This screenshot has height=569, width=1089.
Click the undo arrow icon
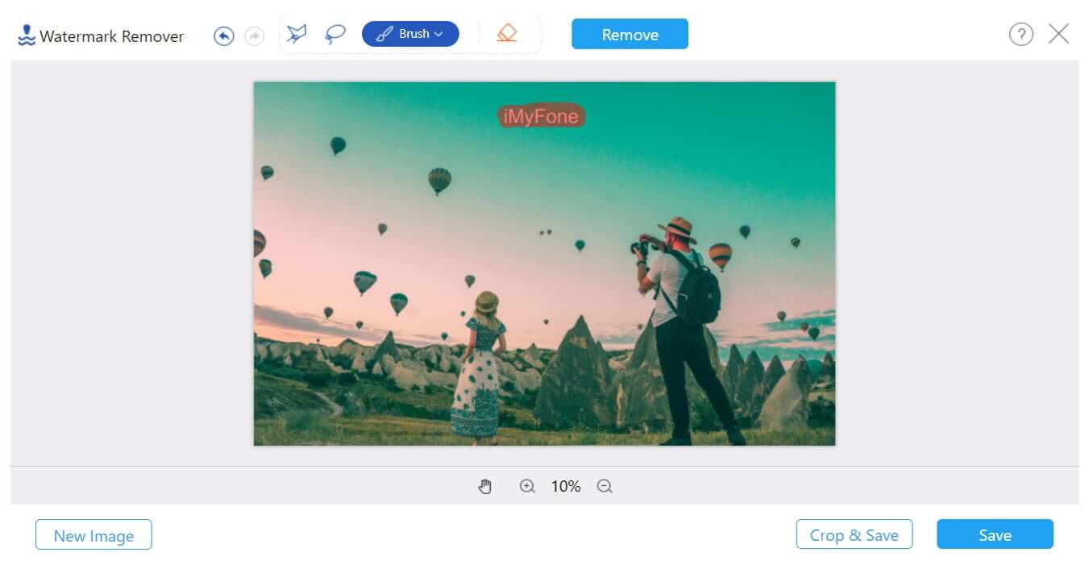tap(223, 35)
